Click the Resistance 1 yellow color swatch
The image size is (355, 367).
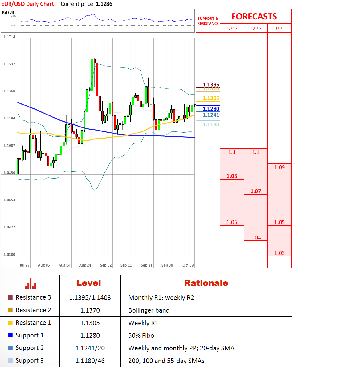[10, 323]
